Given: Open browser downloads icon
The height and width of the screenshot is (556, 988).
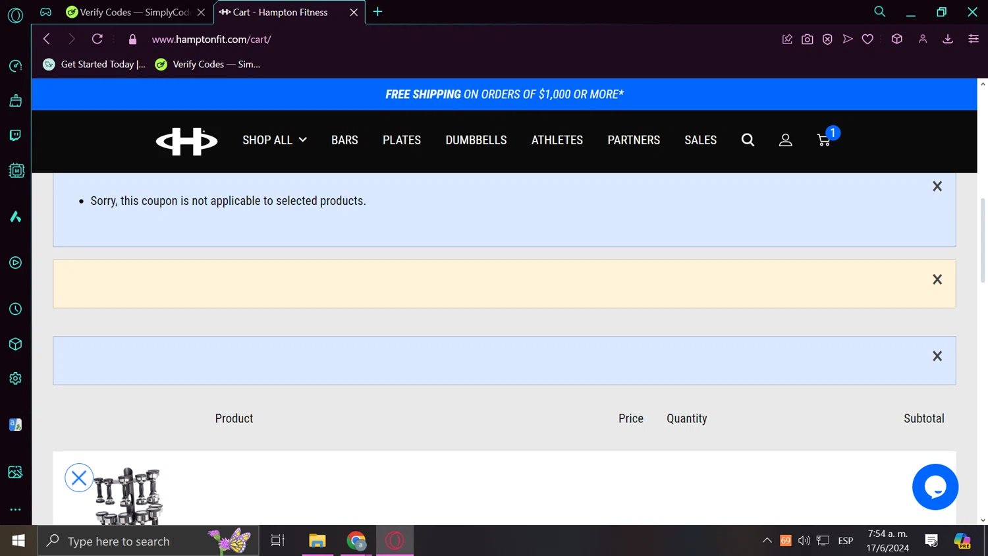Looking at the screenshot, I should pyautogui.click(x=948, y=40).
